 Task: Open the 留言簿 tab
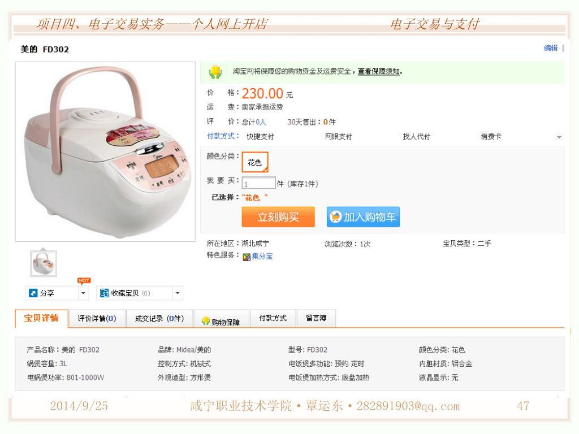click(x=316, y=319)
